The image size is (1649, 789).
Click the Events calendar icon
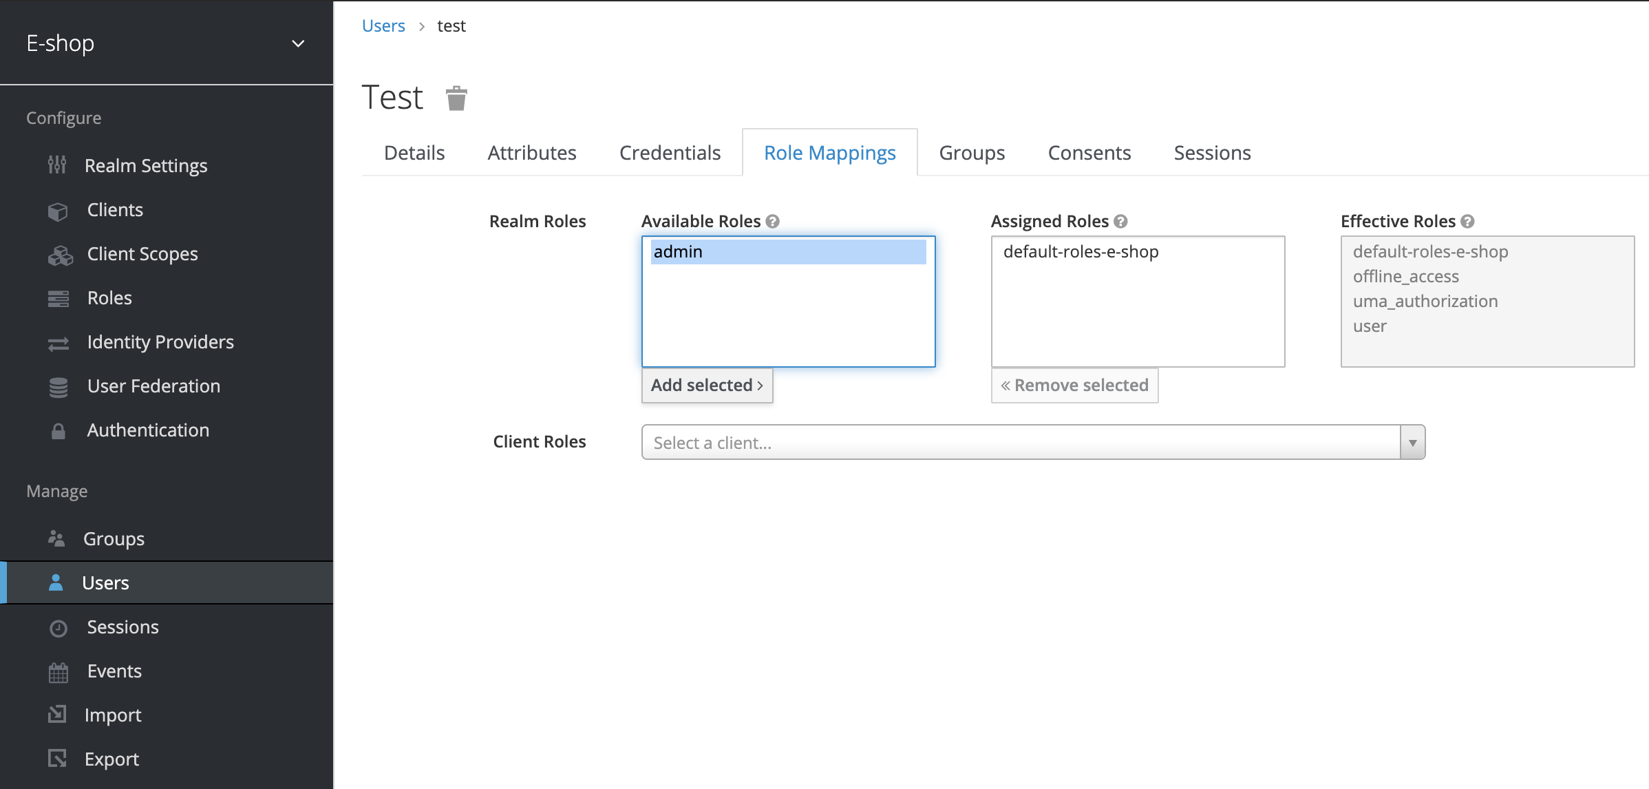click(58, 672)
